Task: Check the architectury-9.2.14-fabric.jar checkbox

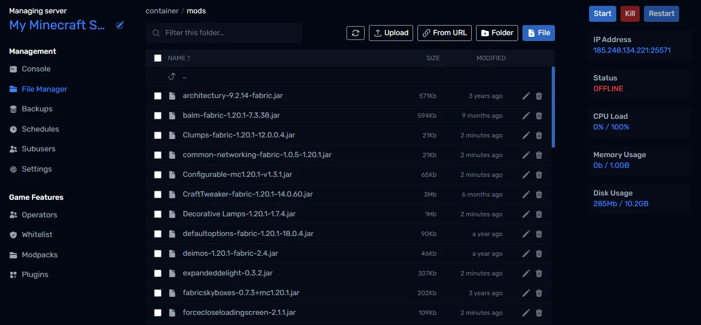Action: pos(158,96)
